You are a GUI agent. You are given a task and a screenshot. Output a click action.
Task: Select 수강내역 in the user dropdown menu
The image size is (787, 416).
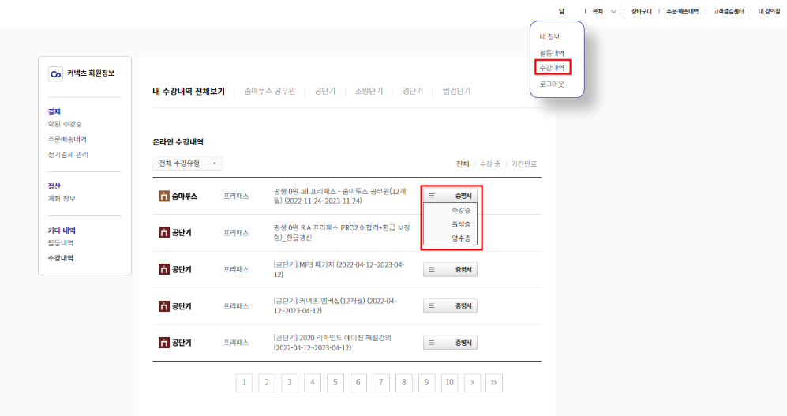pyautogui.click(x=552, y=68)
